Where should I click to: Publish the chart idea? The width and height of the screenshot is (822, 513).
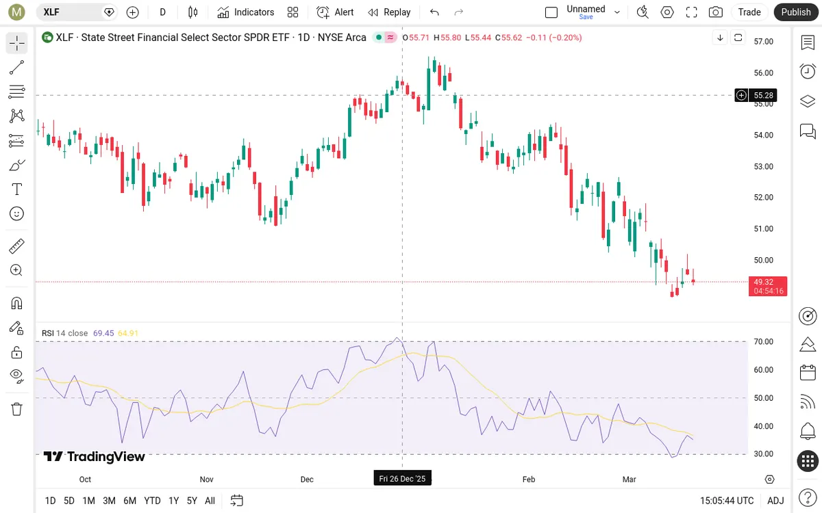(x=796, y=12)
